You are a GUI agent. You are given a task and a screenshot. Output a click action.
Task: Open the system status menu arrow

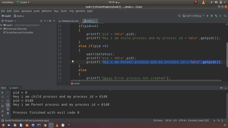[x=225, y=2]
